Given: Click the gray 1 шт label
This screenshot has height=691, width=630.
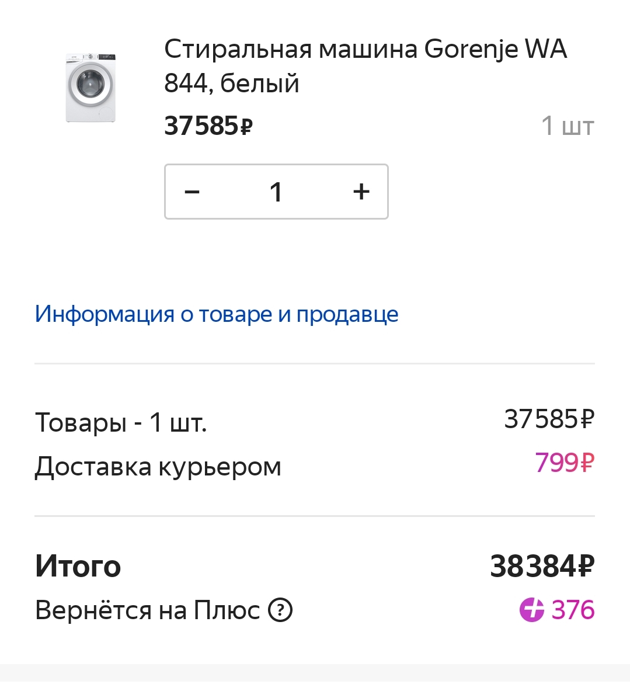Looking at the screenshot, I should pyautogui.click(x=567, y=126).
